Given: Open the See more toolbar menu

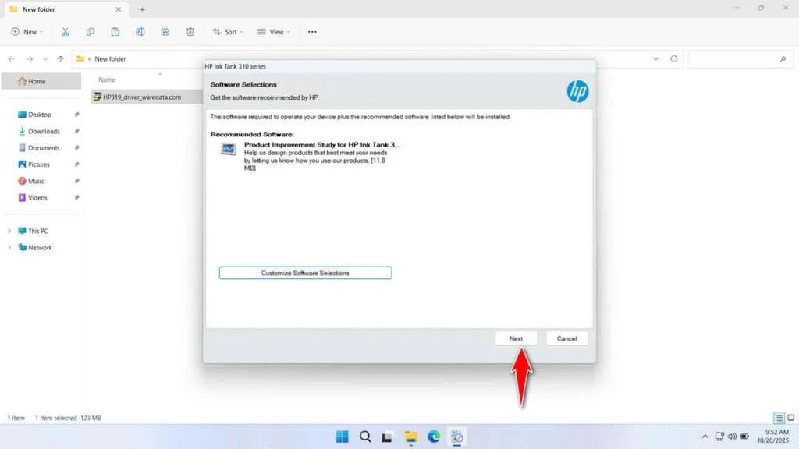Looking at the screenshot, I should click(x=312, y=31).
